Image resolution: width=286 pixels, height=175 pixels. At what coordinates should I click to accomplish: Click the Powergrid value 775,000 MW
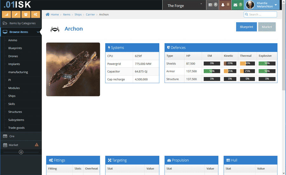click(x=143, y=64)
